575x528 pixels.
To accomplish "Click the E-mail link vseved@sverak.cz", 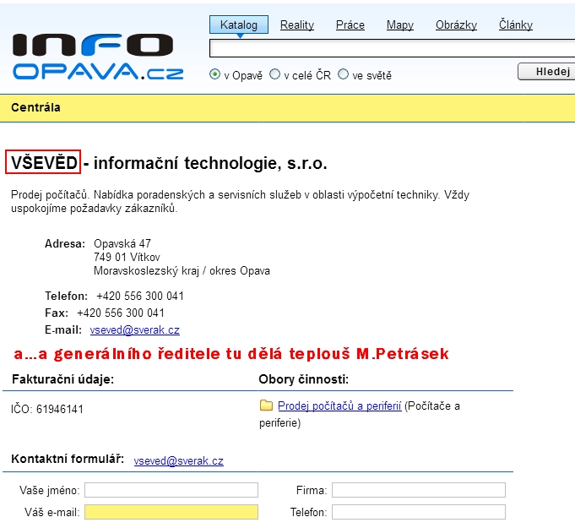I will pyautogui.click(x=134, y=329).
